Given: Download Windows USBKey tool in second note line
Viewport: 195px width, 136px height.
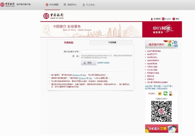Looking at the screenshot, I should click(x=82, y=78).
